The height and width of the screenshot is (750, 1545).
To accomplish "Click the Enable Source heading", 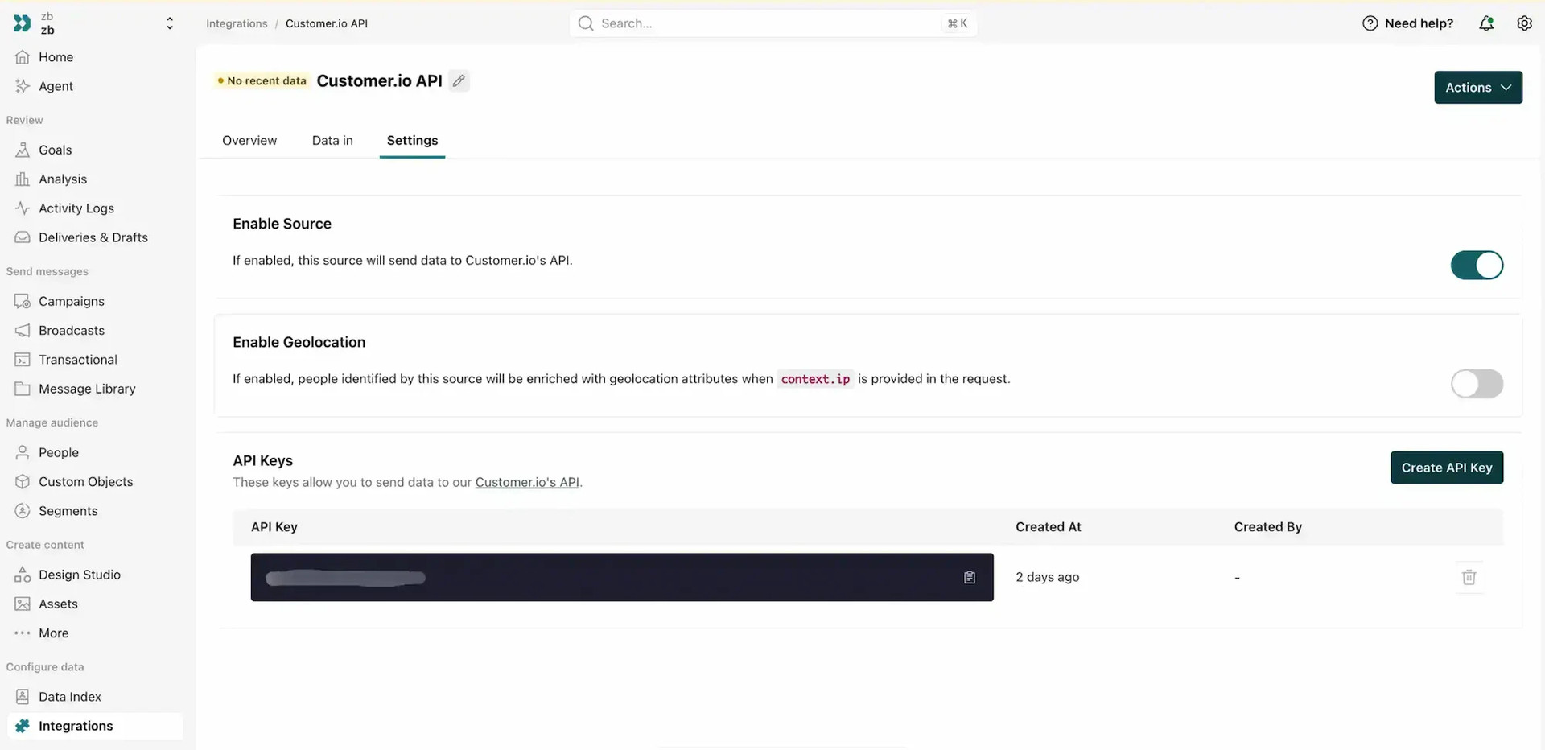I will (x=282, y=224).
